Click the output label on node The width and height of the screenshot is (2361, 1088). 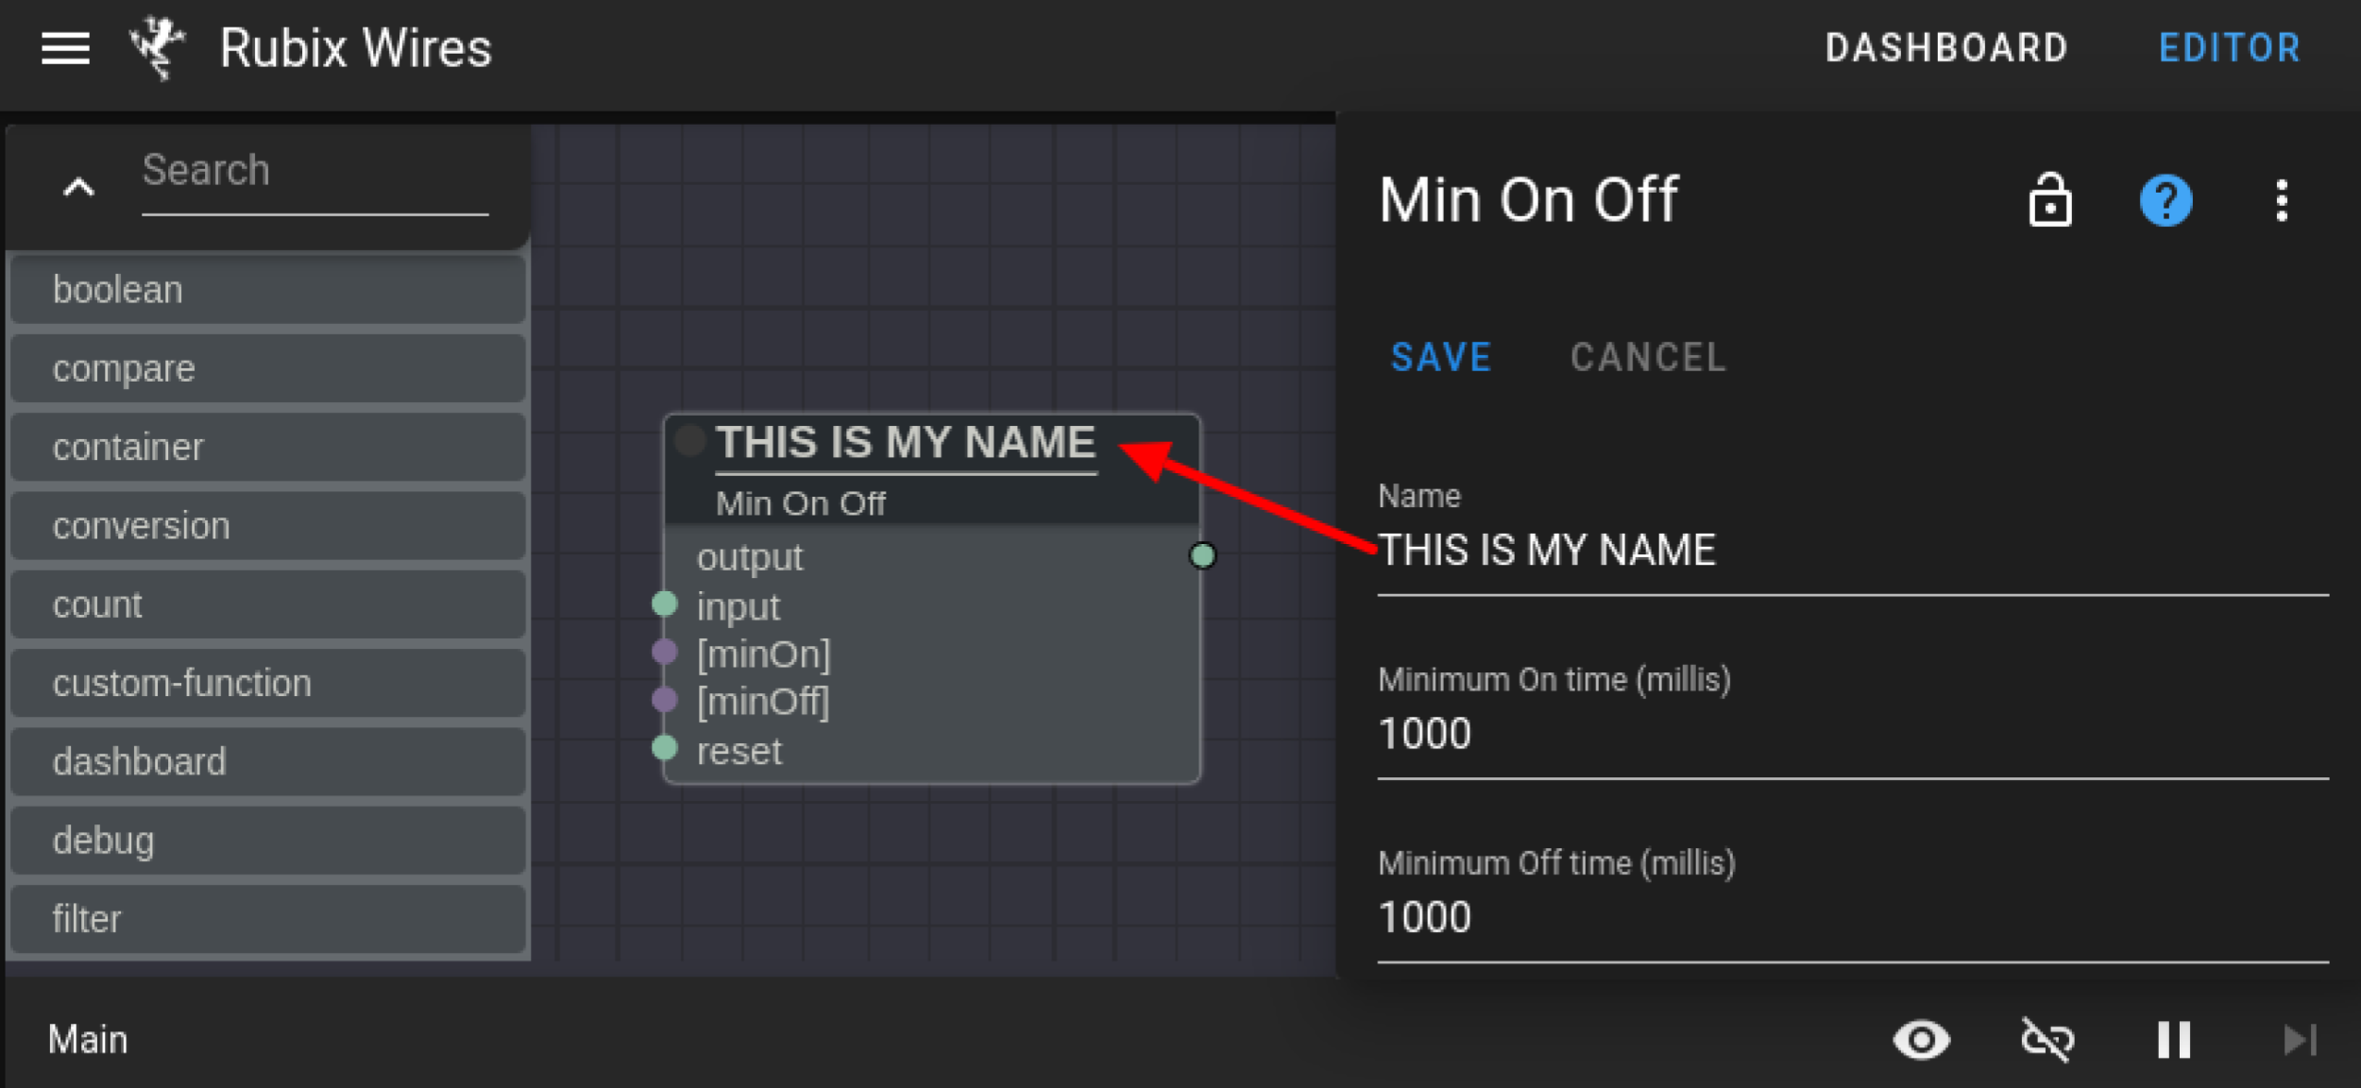pyautogui.click(x=750, y=558)
